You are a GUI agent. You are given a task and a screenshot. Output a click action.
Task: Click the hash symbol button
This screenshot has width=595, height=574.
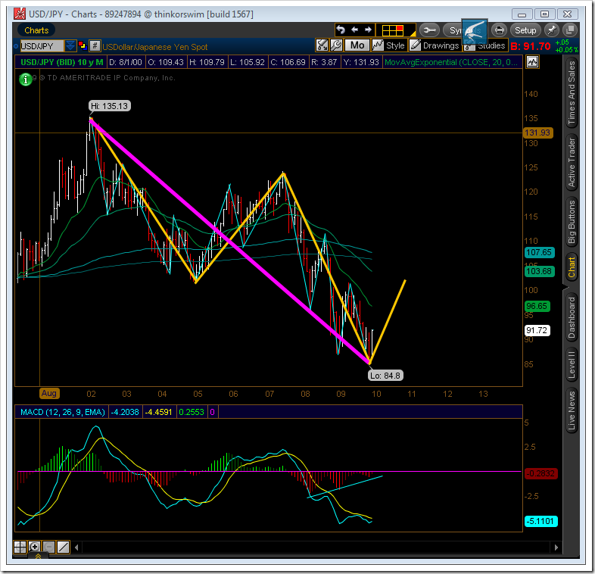95,46
